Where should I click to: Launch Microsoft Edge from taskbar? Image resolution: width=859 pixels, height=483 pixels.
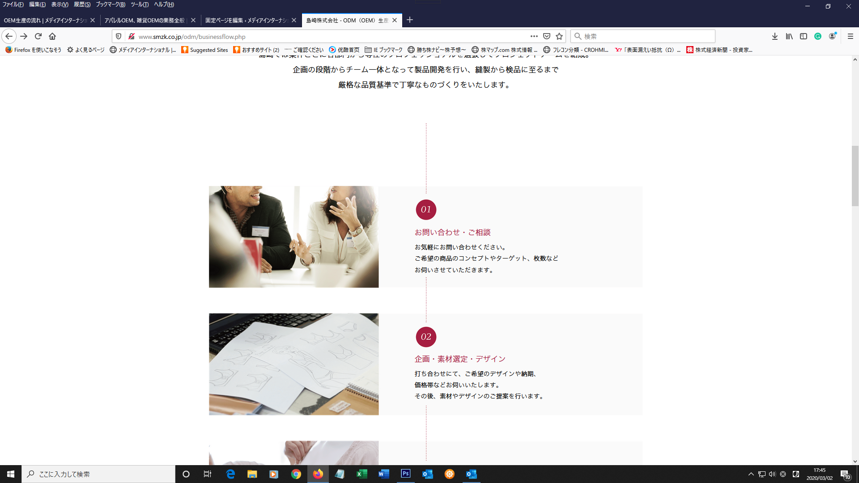pyautogui.click(x=230, y=474)
